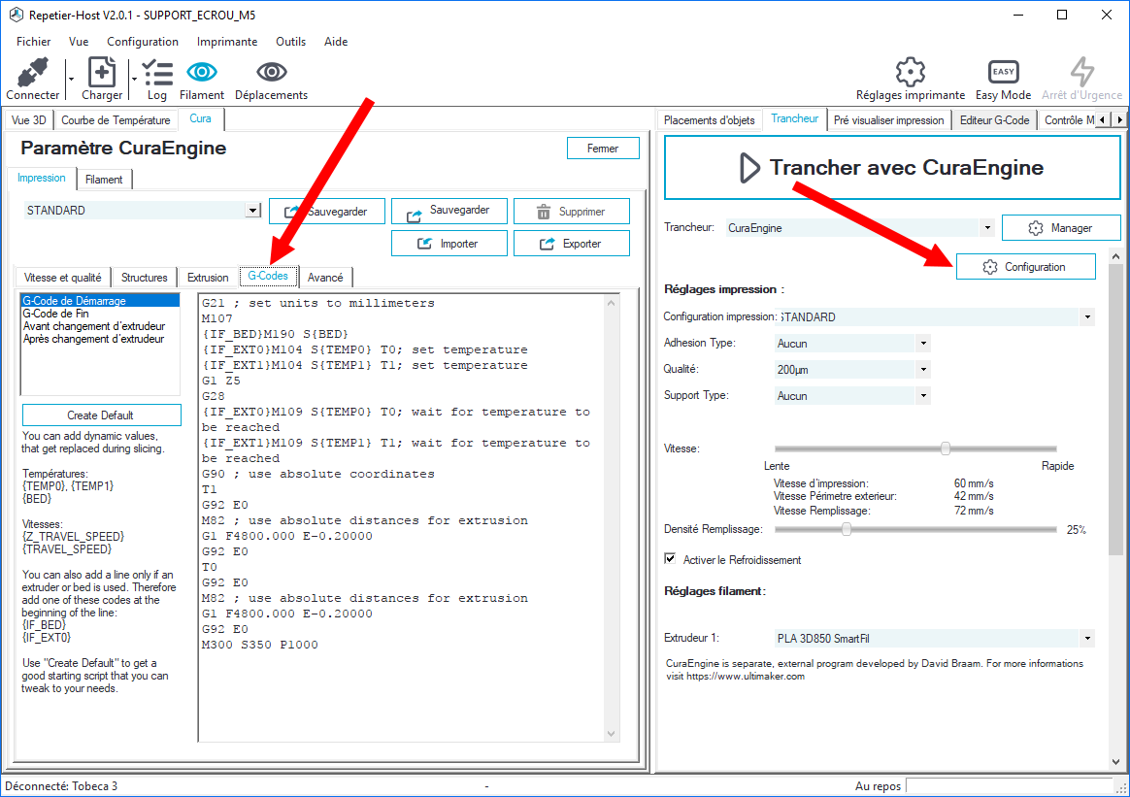Click the Supprimer trash button
This screenshot has height=797, width=1130.
click(571, 212)
